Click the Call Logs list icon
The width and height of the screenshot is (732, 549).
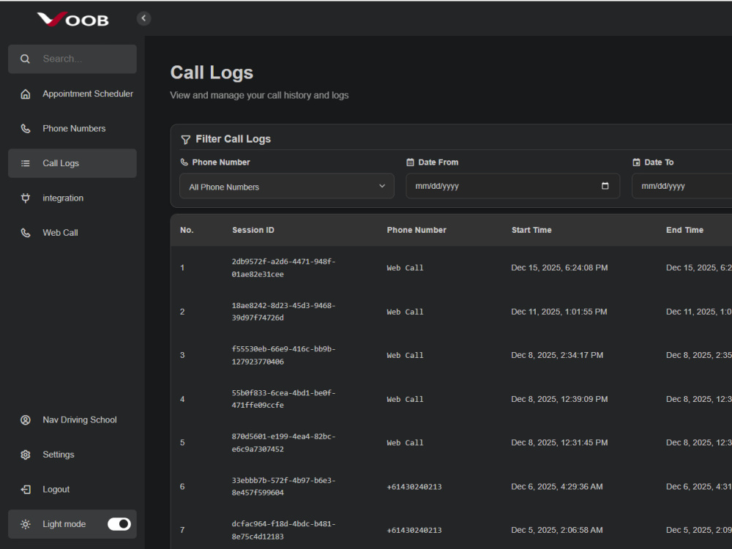coord(26,163)
